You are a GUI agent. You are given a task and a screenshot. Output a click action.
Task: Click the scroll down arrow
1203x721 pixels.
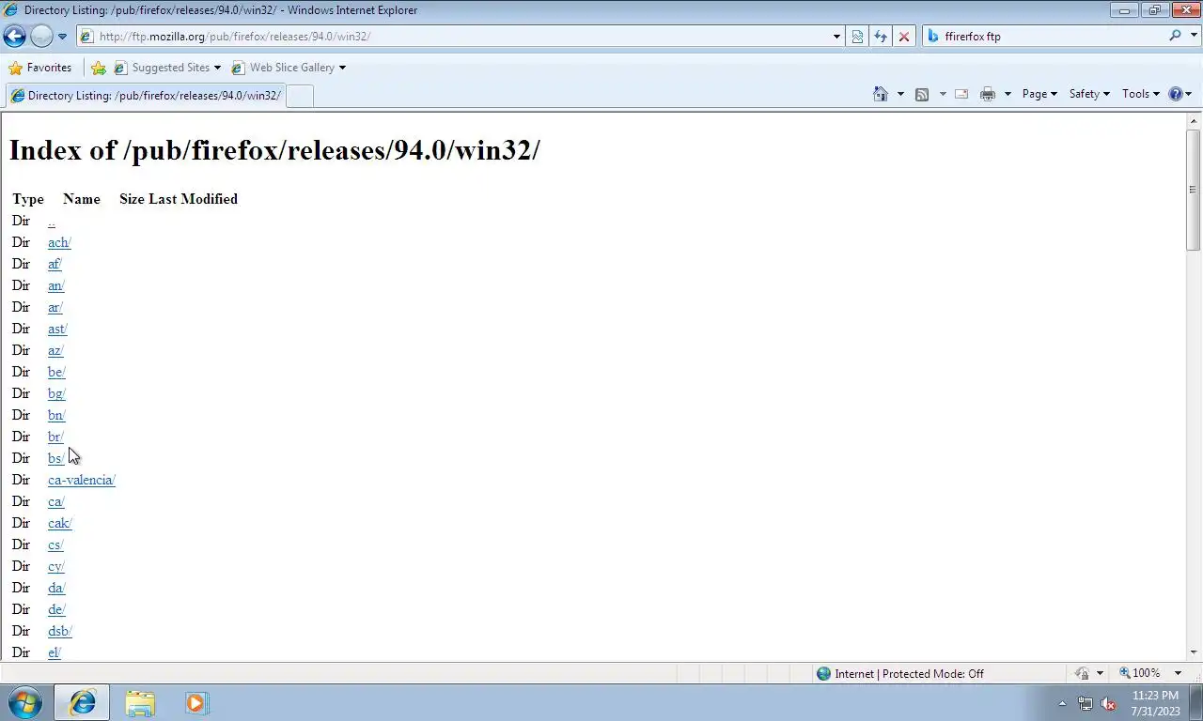click(x=1194, y=652)
